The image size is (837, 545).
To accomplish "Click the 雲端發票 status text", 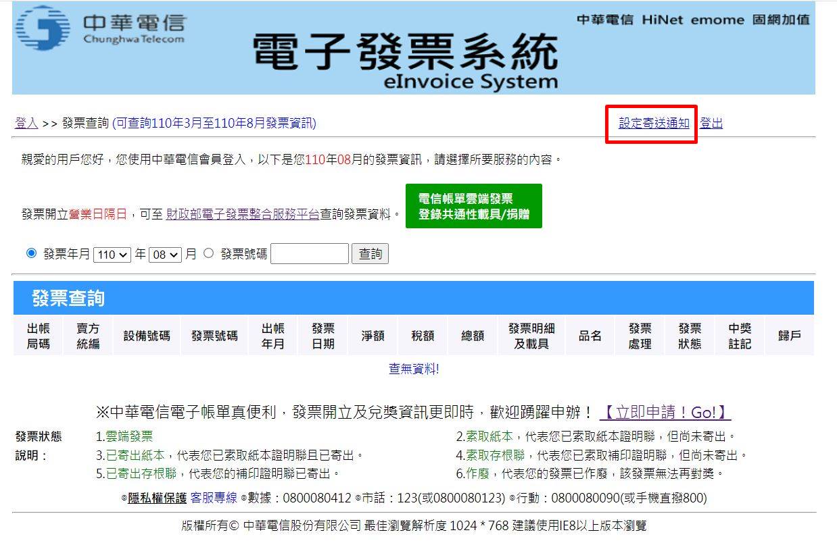I will point(129,437).
